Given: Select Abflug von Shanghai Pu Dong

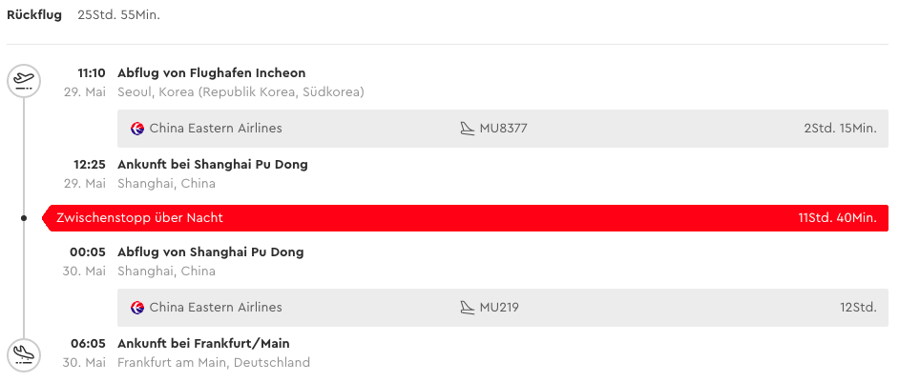Looking at the screenshot, I should [210, 252].
